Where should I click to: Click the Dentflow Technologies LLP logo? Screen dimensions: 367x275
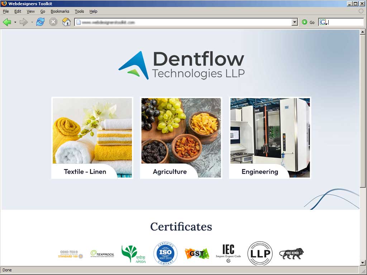coord(181,65)
